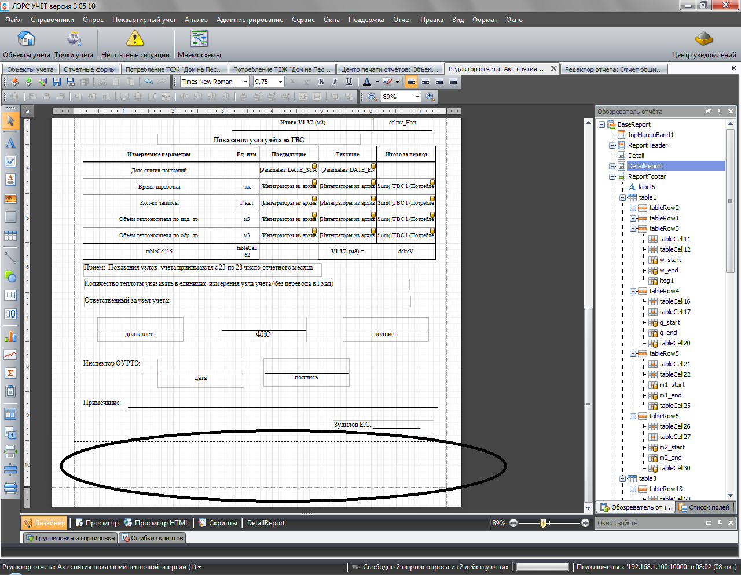Viewport: 741px width, 575px height.
Task: Open the 9,75 font size dropdown
Action: tap(280, 82)
